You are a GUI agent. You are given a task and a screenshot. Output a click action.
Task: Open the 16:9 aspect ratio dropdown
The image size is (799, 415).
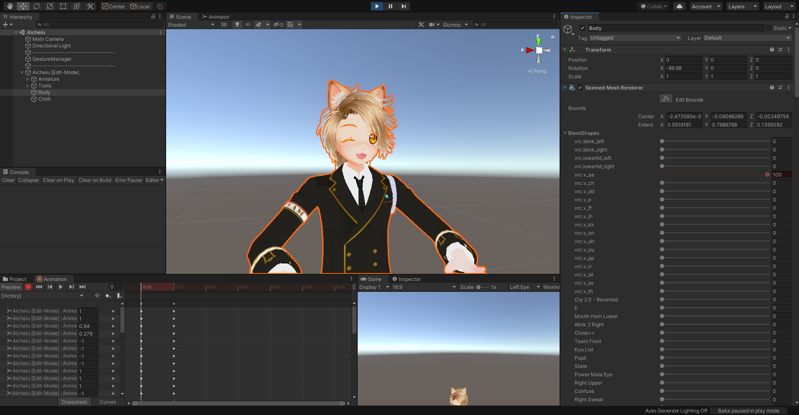click(424, 287)
